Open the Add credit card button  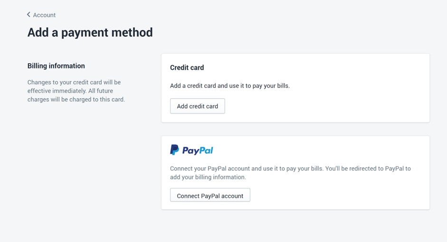[x=198, y=106]
